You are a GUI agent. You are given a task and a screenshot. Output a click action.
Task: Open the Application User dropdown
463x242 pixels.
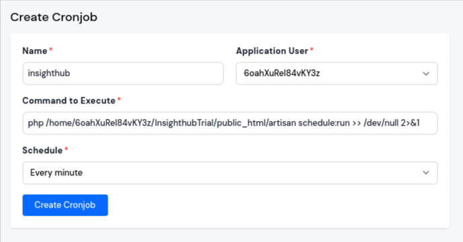[336, 73]
